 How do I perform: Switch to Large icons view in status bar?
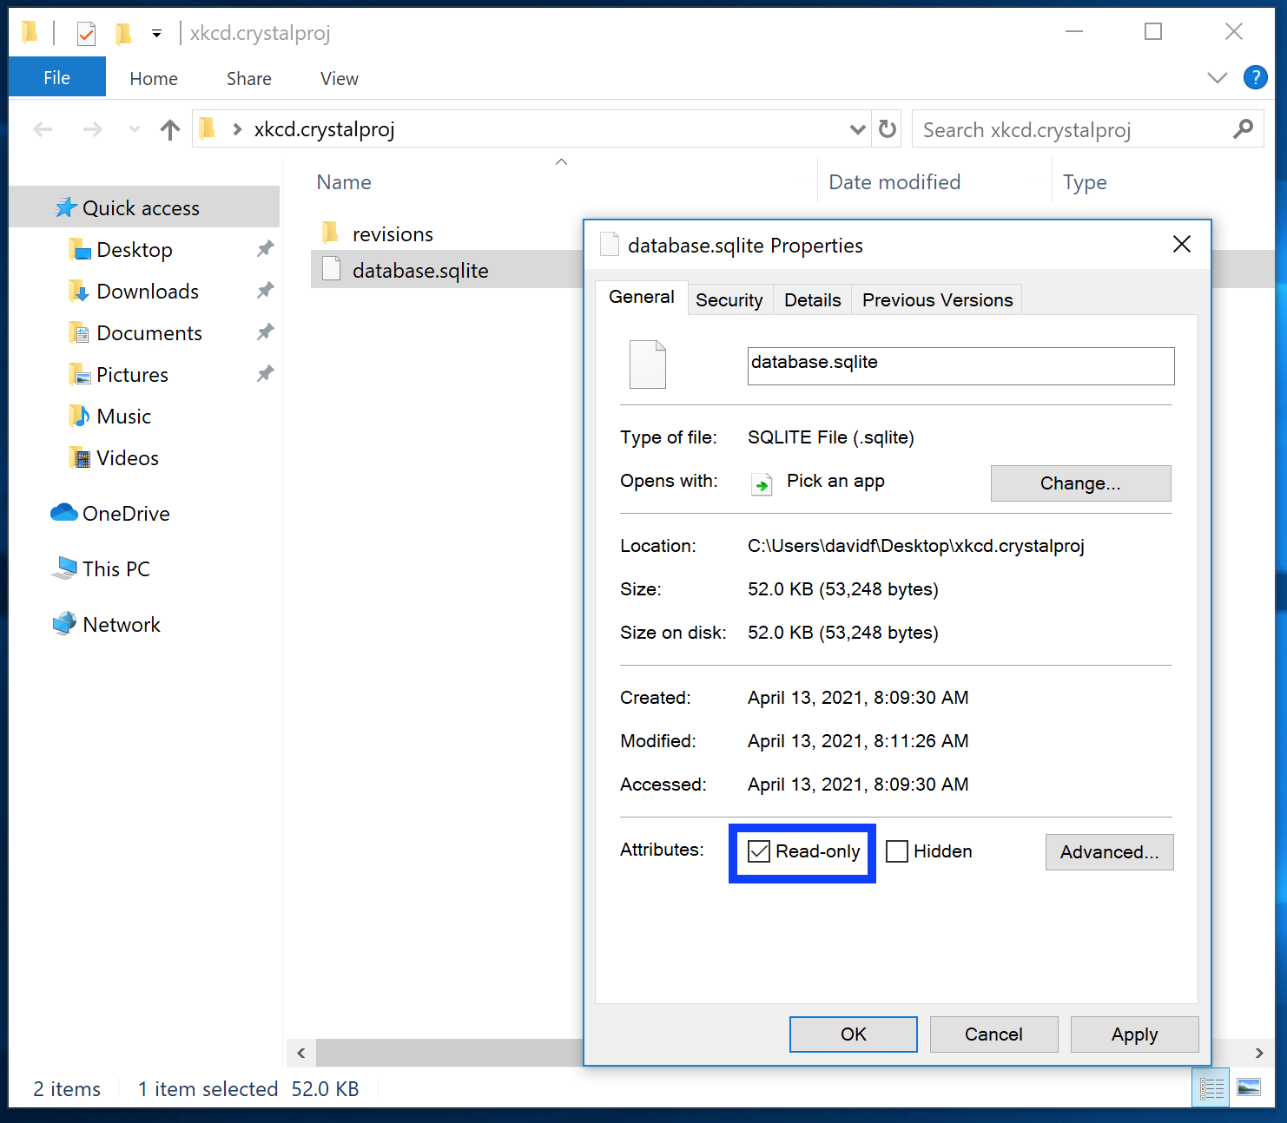pyautogui.click(x=1249, y=1088)
